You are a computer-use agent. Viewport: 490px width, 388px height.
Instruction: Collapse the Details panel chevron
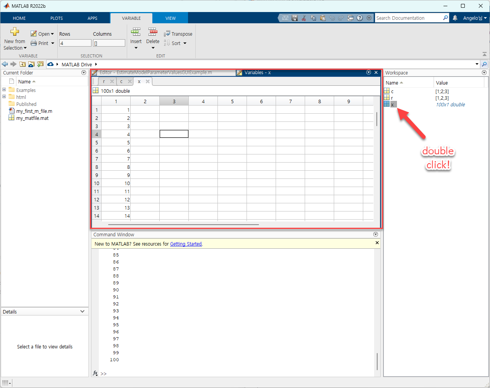(82, 311)
